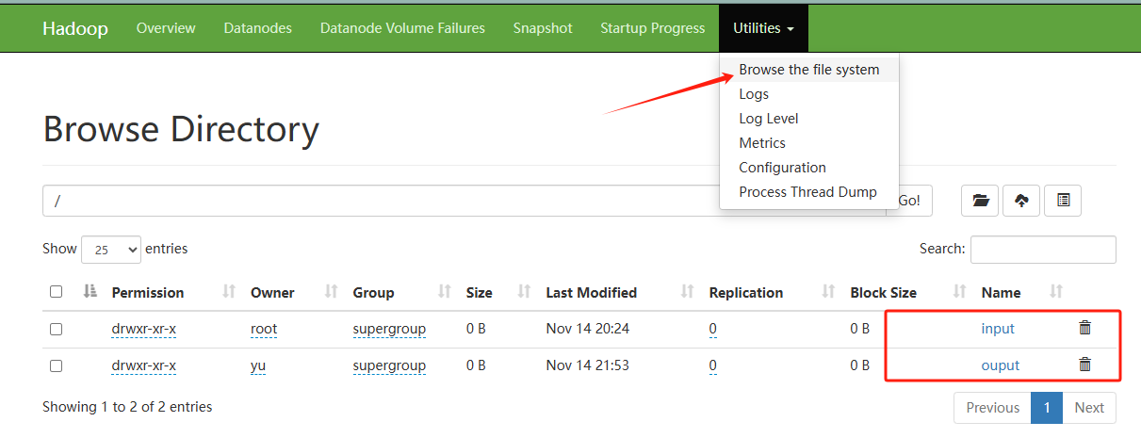Choose Process Thread Dump from menu
This screenshot has height=438, width=1141.
point(807,192)
